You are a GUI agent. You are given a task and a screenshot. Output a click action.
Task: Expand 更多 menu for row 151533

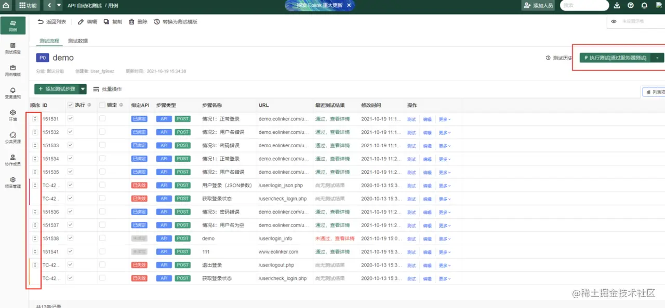point(445,146)
